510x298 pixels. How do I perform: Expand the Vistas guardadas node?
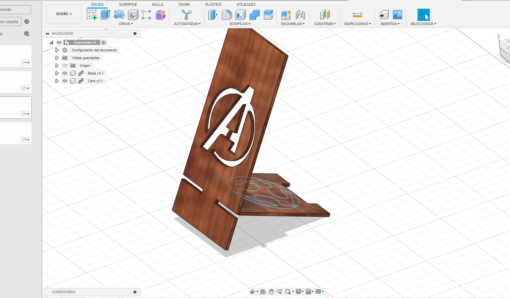[57, 58]
